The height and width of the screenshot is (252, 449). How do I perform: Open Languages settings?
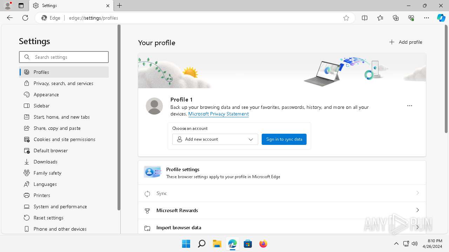click(64, 184)
